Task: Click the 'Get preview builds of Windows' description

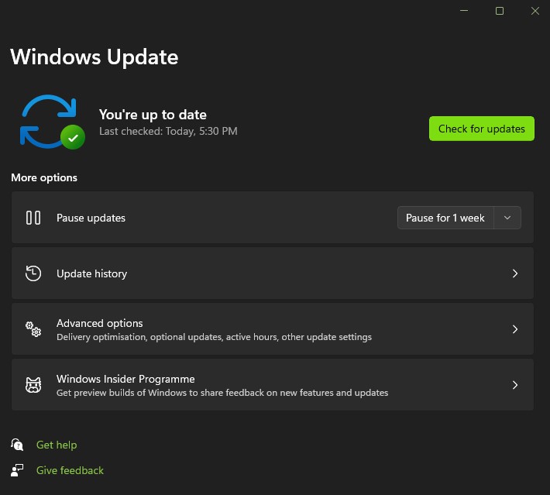Action: click(222, 393)
